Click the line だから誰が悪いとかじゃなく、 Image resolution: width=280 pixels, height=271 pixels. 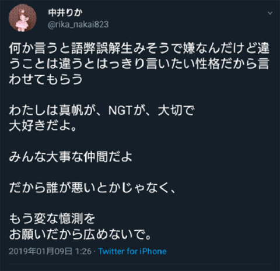pyautogui.click(x=93, y=188)
